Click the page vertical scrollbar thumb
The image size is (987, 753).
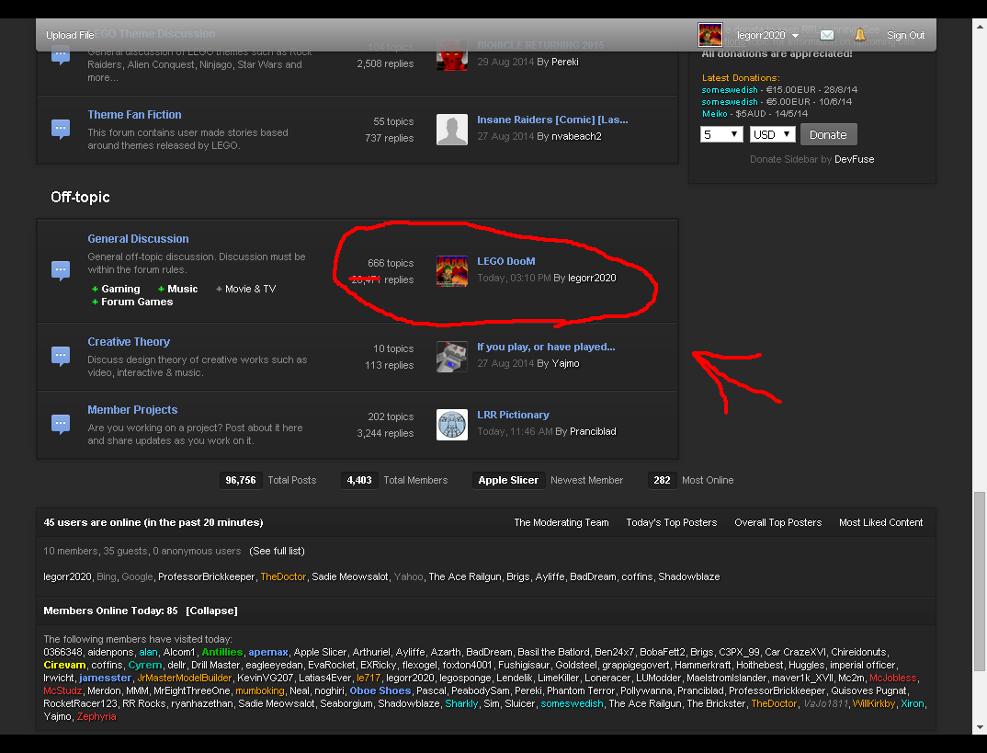[980, 582]
